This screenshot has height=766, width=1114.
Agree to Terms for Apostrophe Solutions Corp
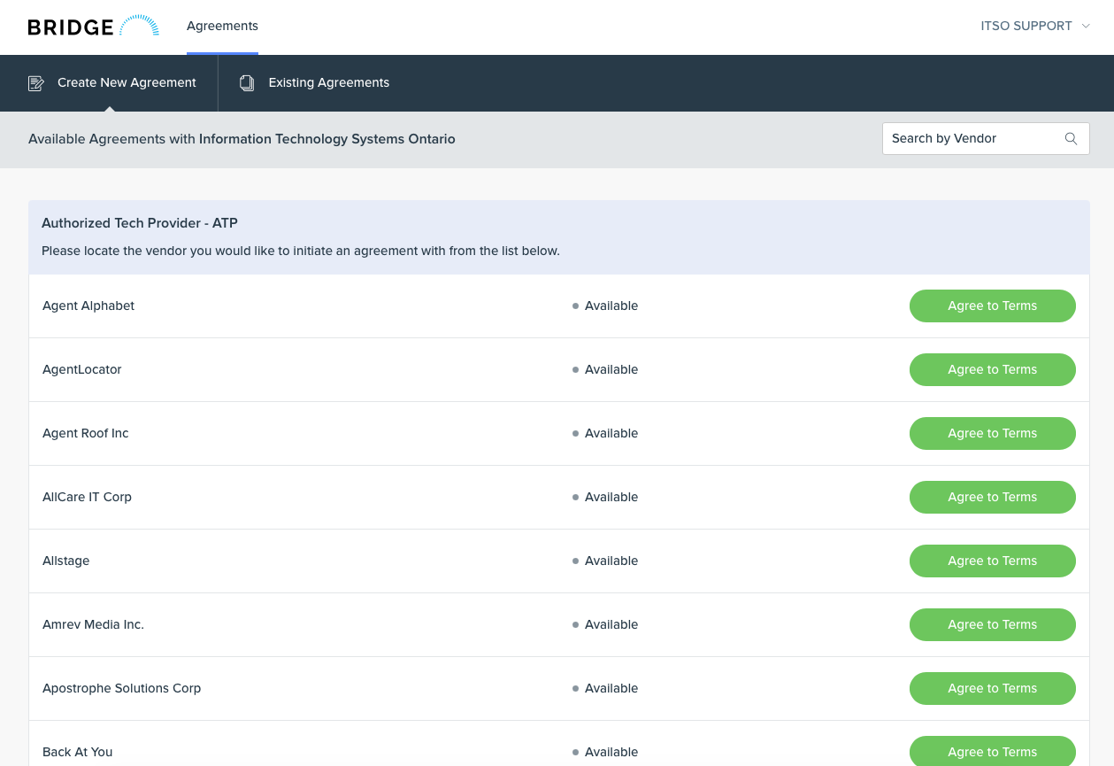[992, 689]
